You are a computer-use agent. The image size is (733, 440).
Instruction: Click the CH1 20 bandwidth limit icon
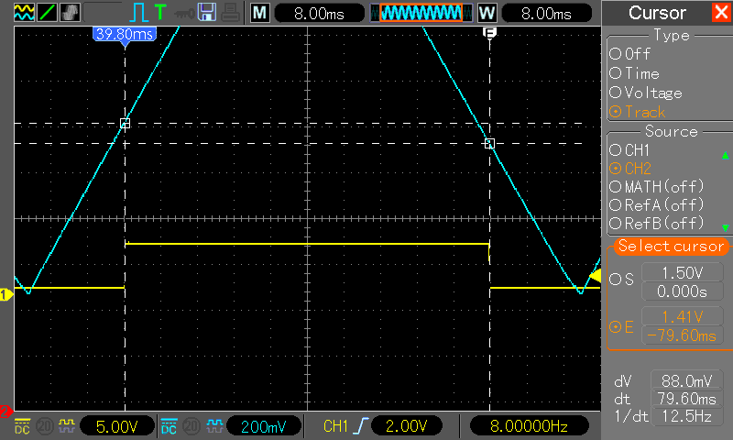click(45, 426)
